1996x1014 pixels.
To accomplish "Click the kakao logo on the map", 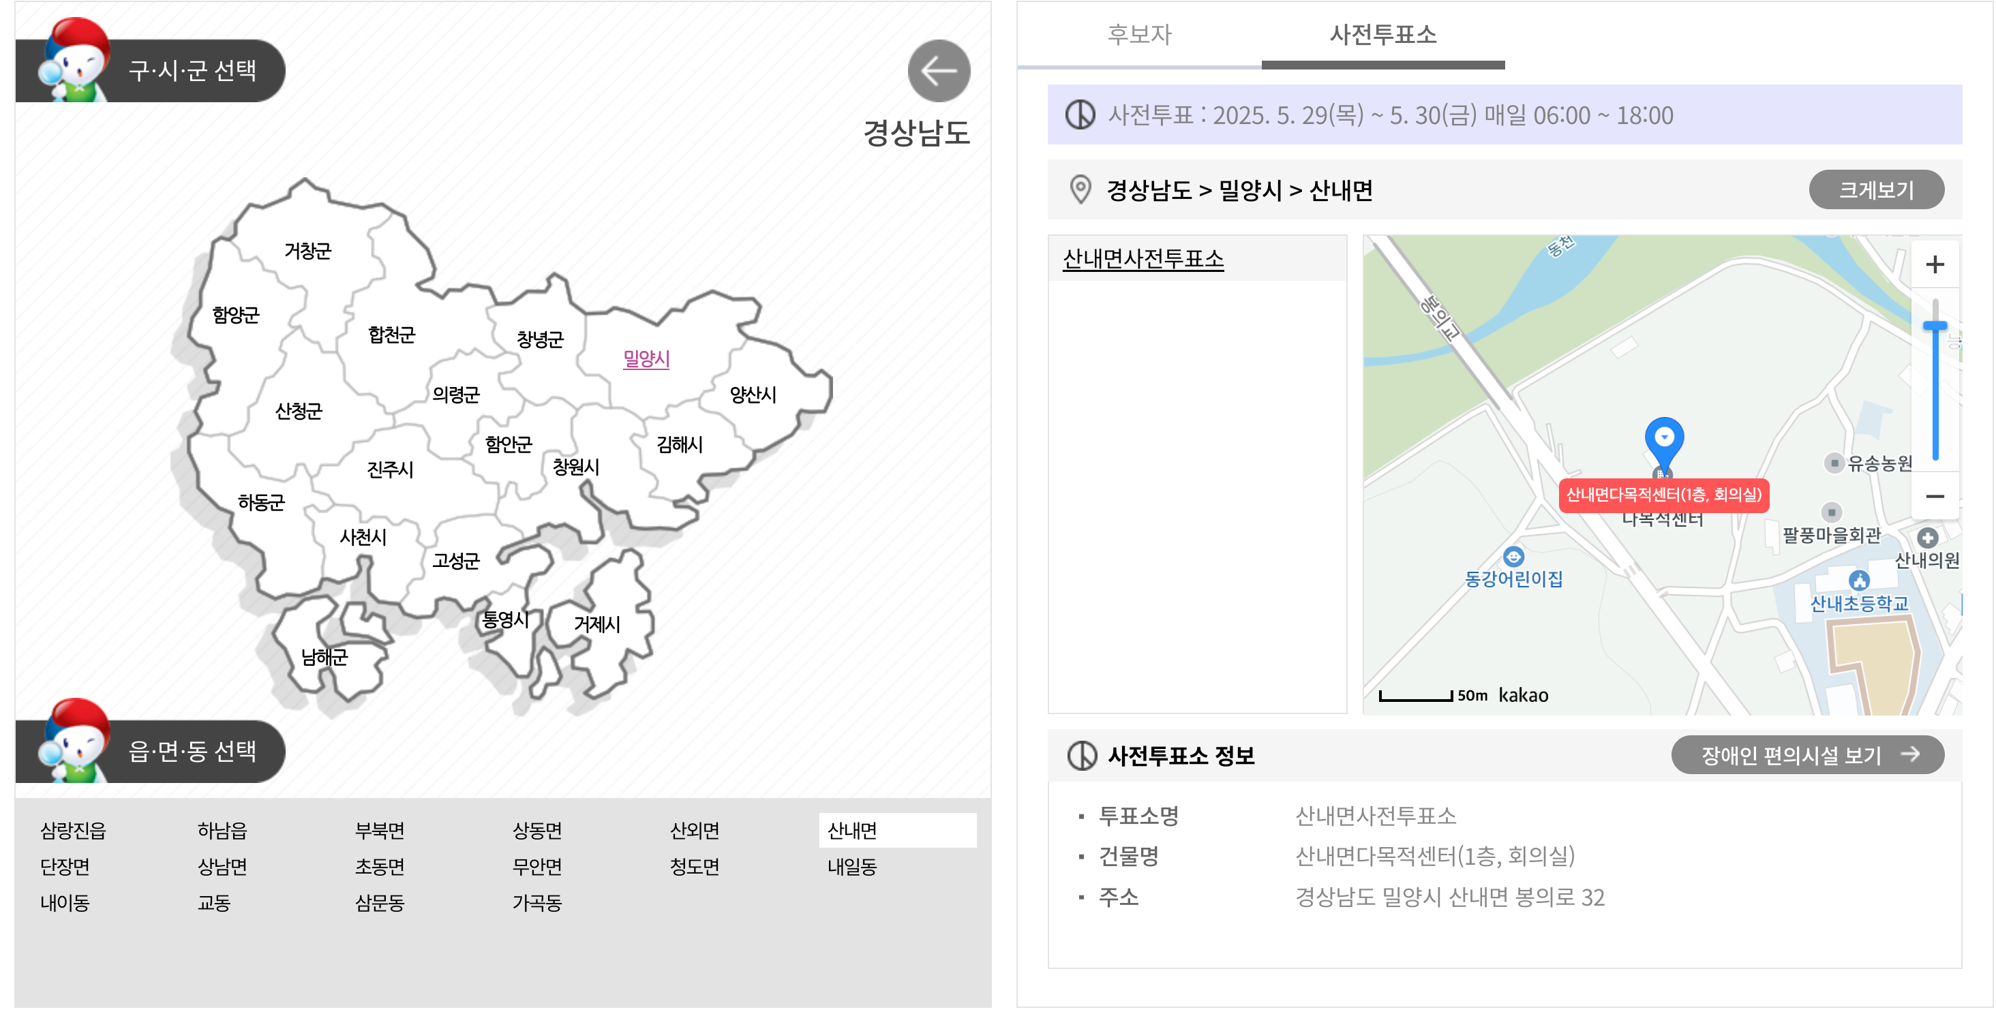I will click(x=1523, y=696).
